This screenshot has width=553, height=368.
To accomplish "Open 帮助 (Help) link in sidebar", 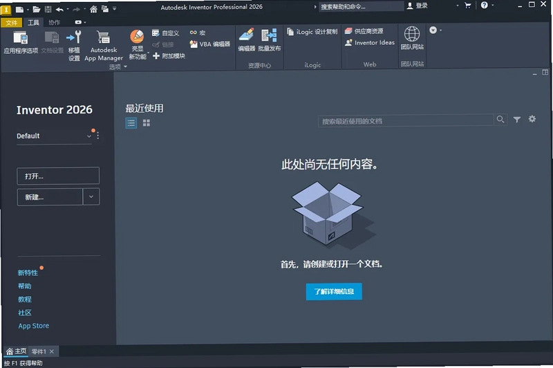I will click(x=25, y=286).
